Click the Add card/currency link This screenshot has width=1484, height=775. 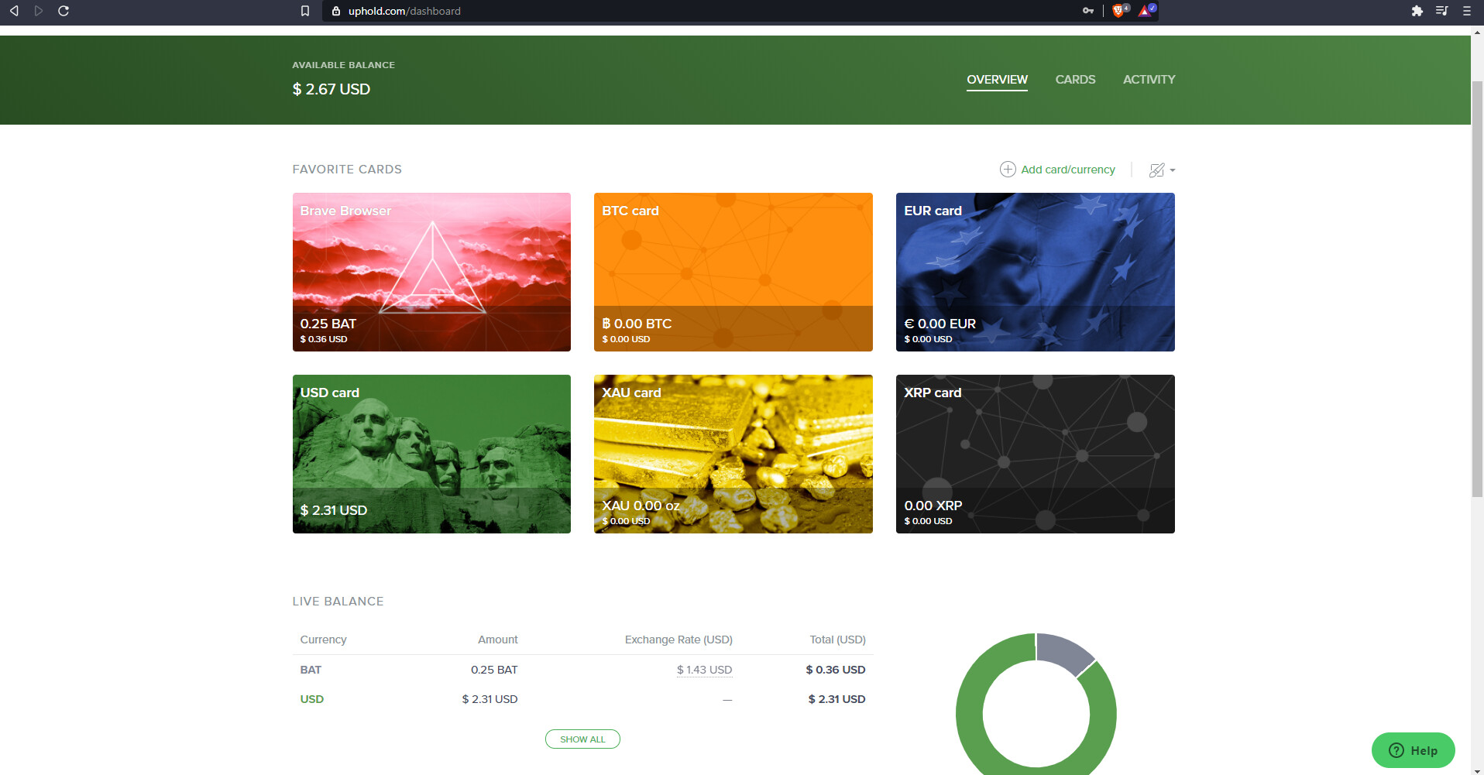pyautogui.click(x=1068, y=170)
